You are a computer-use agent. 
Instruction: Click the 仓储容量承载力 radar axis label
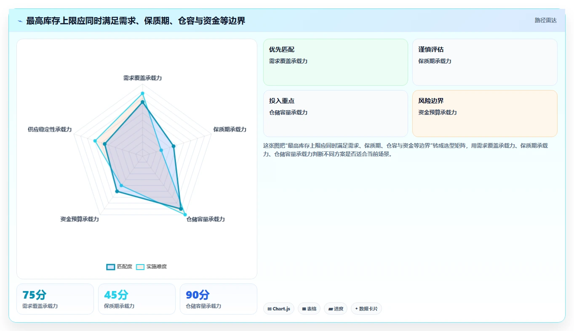coord(206,220)
